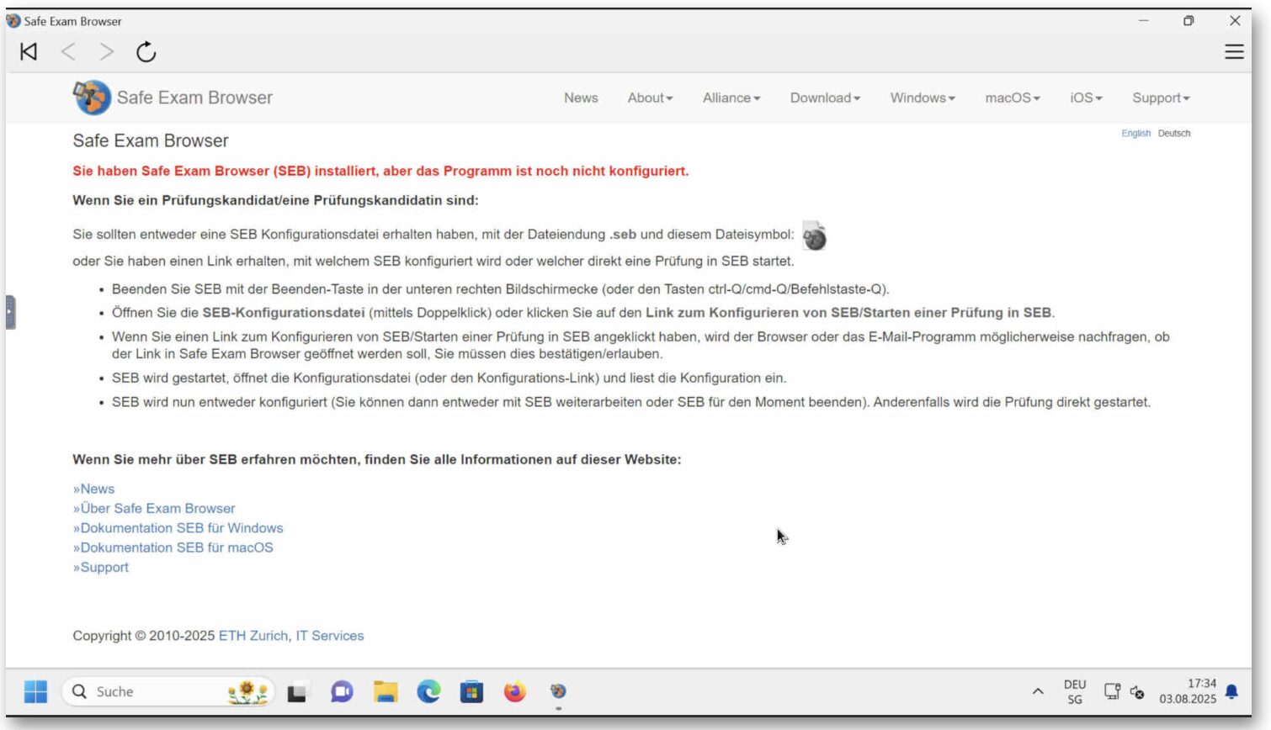Click the .seb file symbol icon
Viewport: 1271px width, 730px height.
pos(814,236)
